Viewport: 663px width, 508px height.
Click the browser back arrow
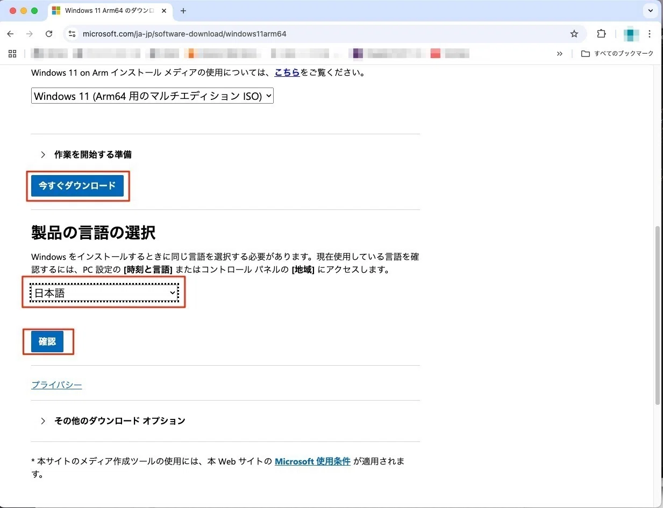(x=10, y=34)
